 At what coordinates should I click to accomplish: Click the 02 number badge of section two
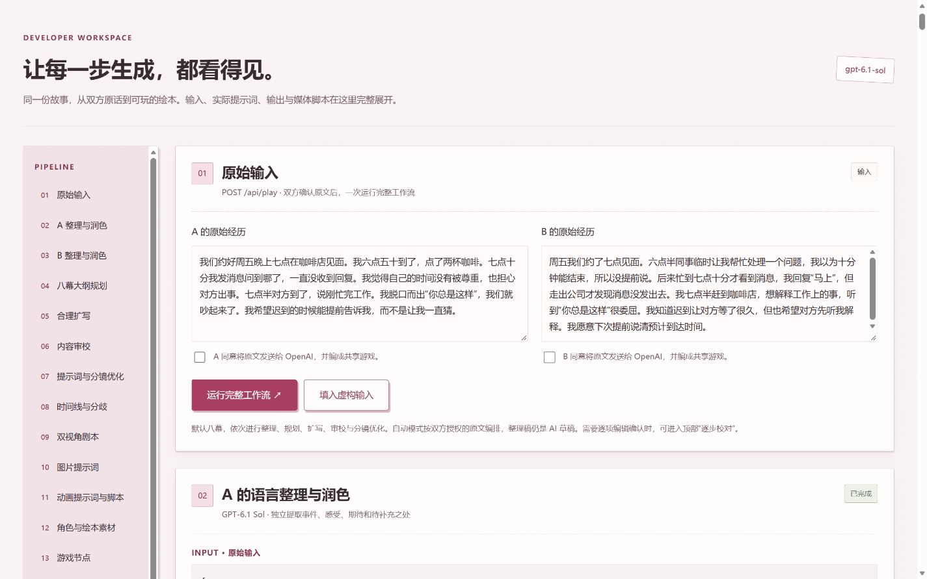click(202, 496)
